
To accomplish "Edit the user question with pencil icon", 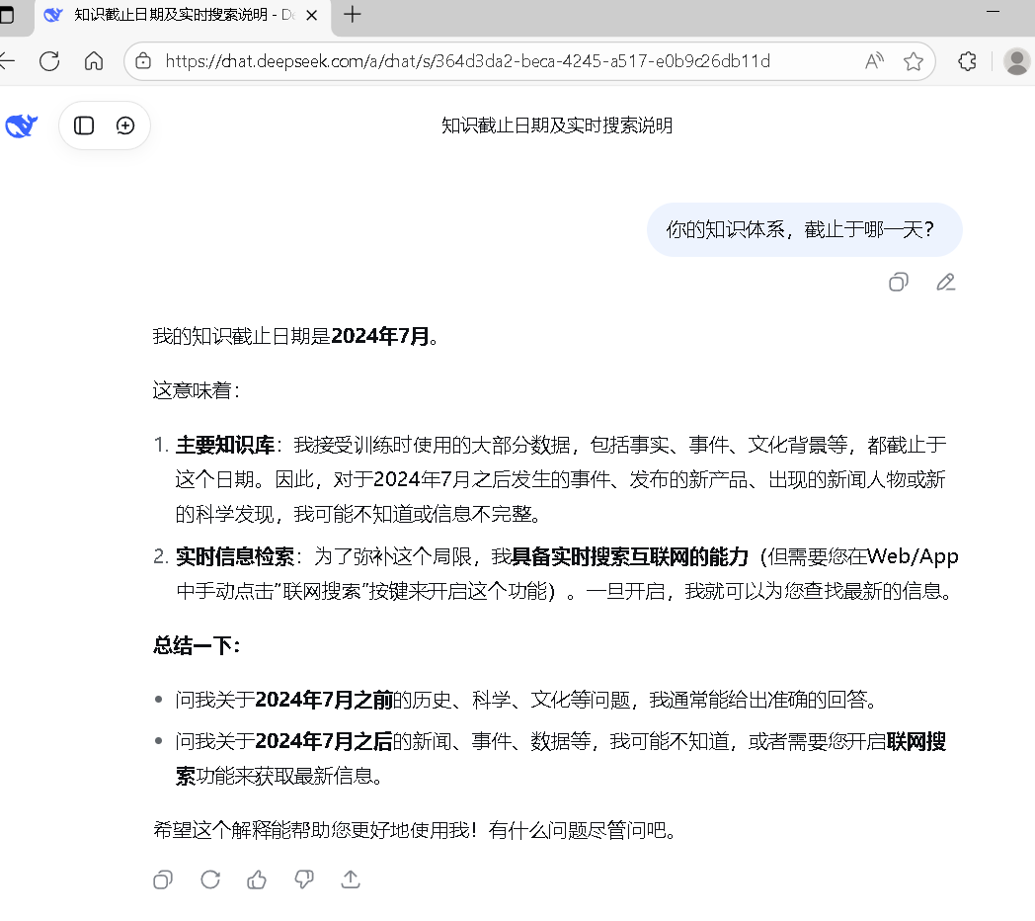I will [946, 282].
